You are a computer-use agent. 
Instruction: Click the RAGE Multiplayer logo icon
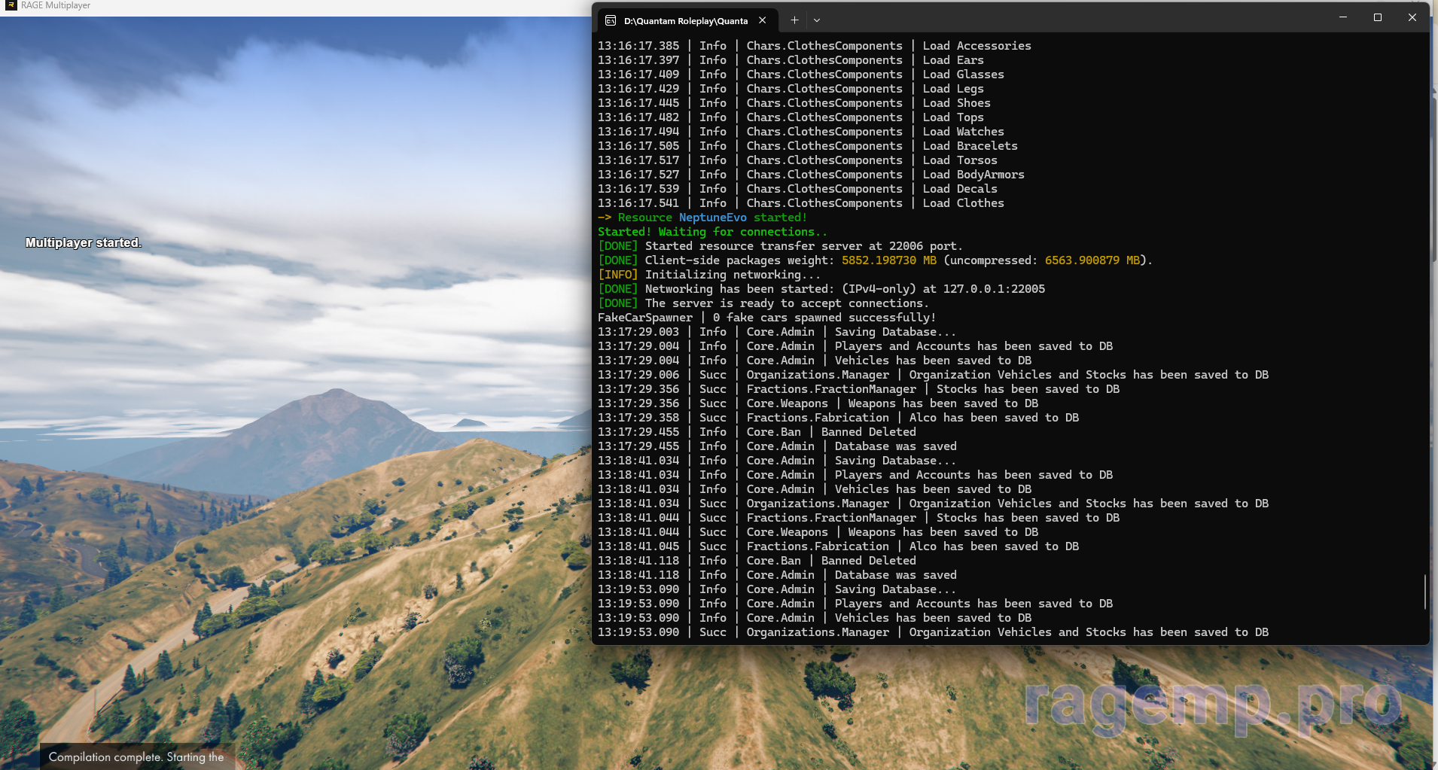point(11,5)
